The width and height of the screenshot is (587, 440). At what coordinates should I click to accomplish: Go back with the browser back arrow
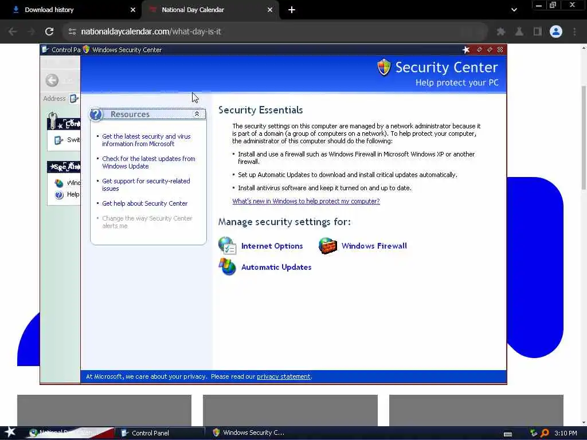click(13, 32)
